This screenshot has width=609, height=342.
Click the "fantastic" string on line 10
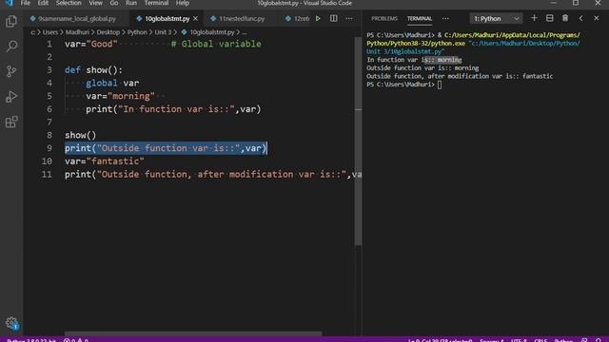pyautogui.click(x=115, y=161)
